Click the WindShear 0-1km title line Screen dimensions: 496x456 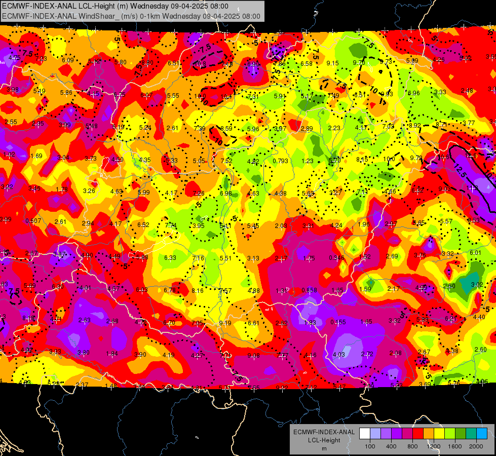(131, 16)
